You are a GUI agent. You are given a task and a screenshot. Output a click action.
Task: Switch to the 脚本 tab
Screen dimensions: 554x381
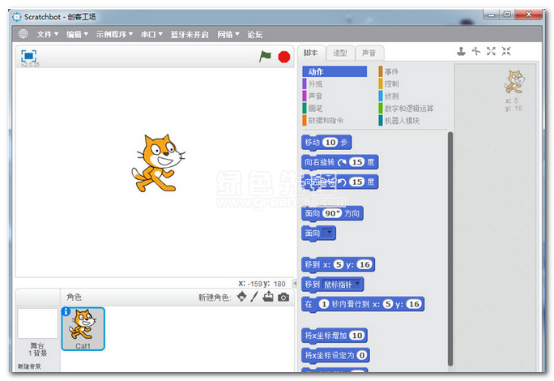pyautogui.click(x=311, y=53)
